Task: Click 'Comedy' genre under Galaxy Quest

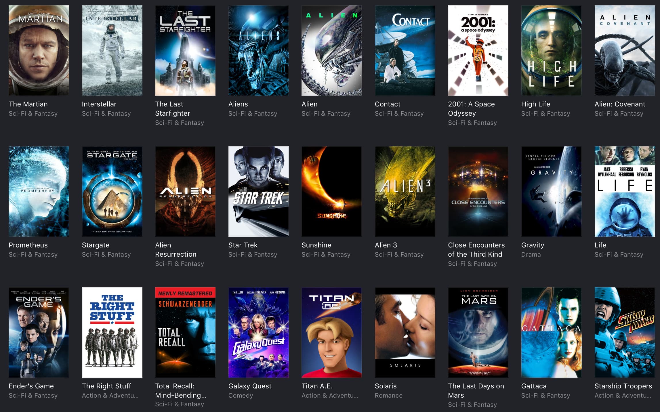Action: (241, 396)
